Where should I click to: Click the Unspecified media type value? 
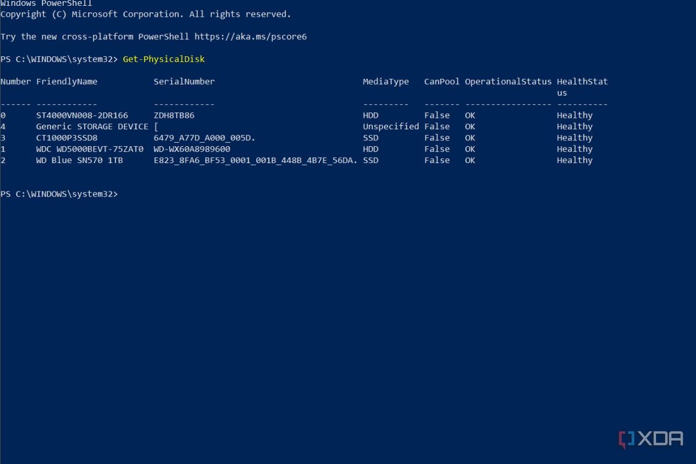pyautogui.click(x=391, y=126)
